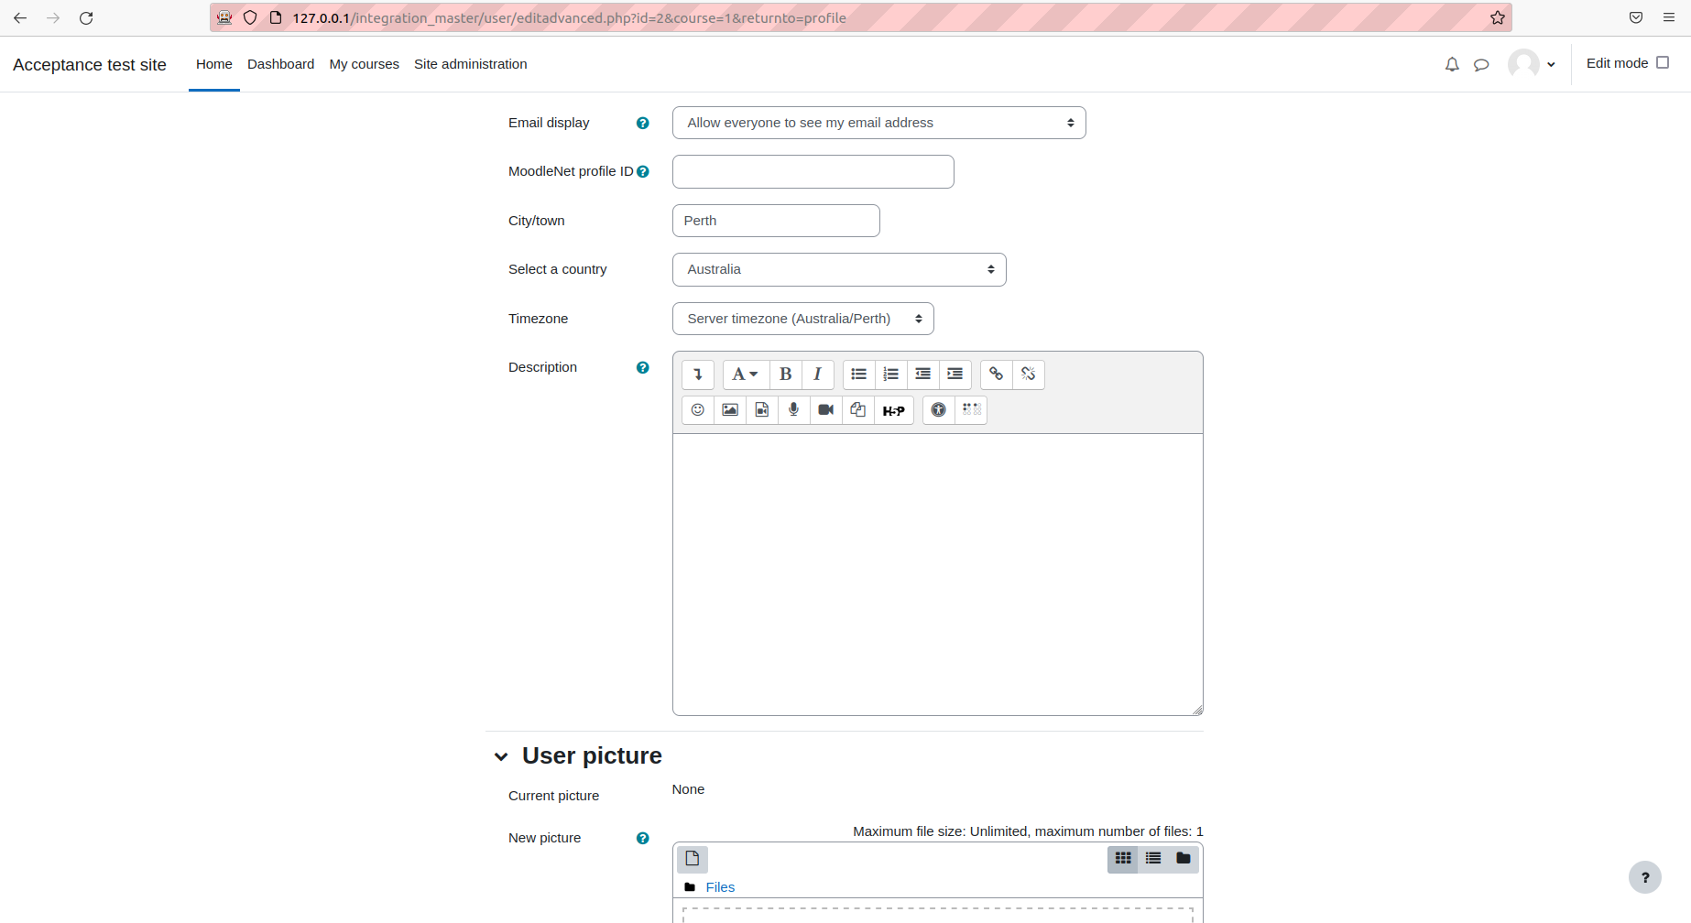The image size is (1691, 923).
Task: Open help for MoodleNet profile ID
Action: tap(643, 172)
